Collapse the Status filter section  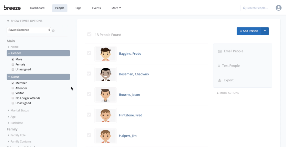click(38, 77)
